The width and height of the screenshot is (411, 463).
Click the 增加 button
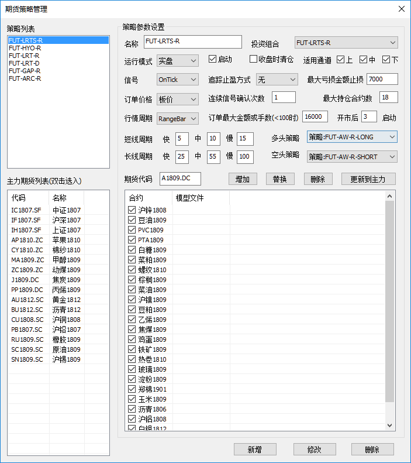point(243,179)
